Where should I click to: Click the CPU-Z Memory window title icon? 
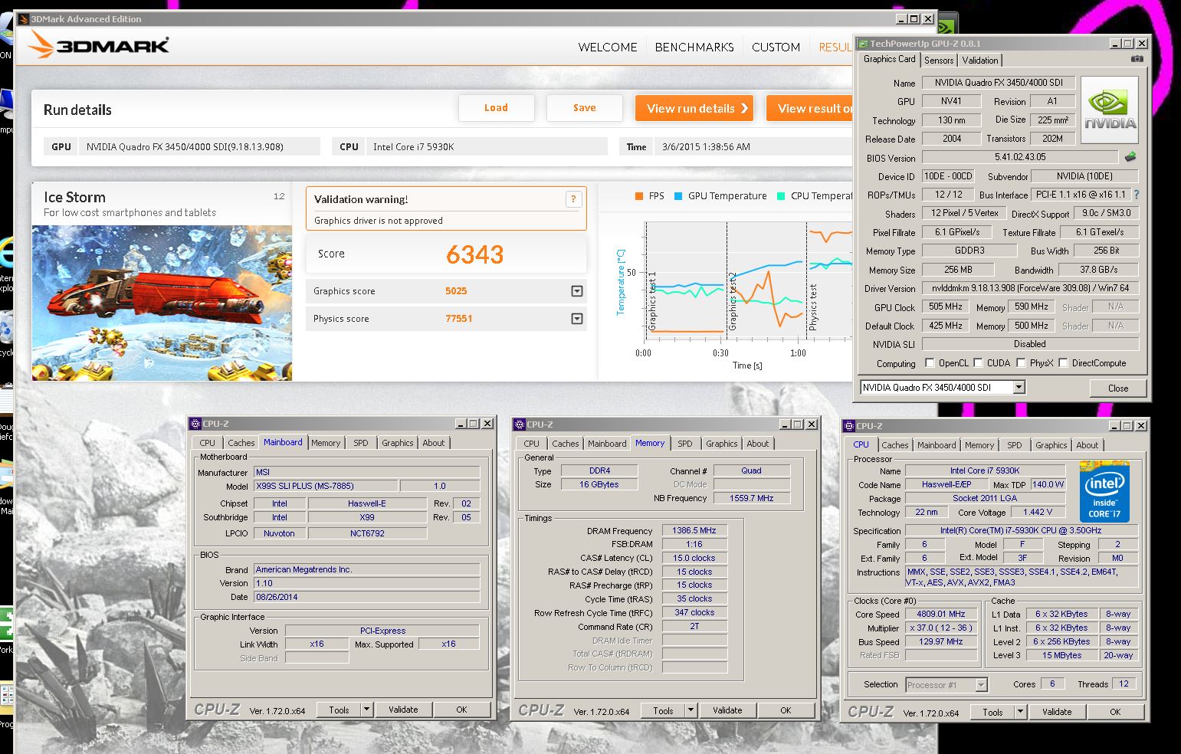pyautogui.click(x=520, y=425)
